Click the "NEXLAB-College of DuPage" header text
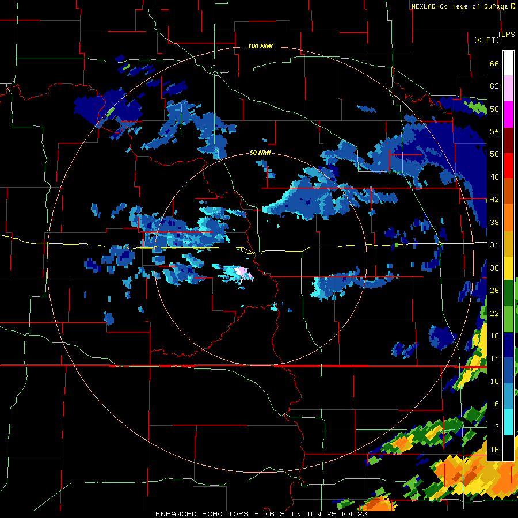Viewport: 518px width, 518px height. pos(460,6)
